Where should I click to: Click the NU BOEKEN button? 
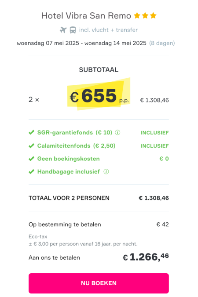99,283
